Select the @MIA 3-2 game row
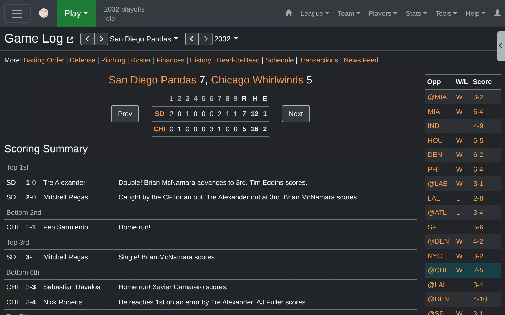Viewport: 505px width, 315px height. tap(463, 97)
